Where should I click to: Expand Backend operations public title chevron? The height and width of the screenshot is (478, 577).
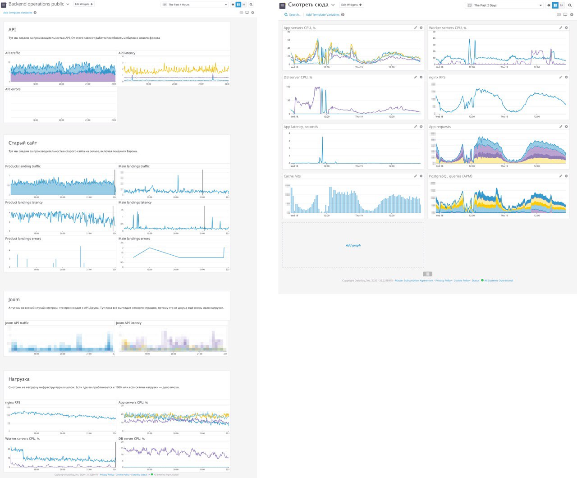(68, 4)
